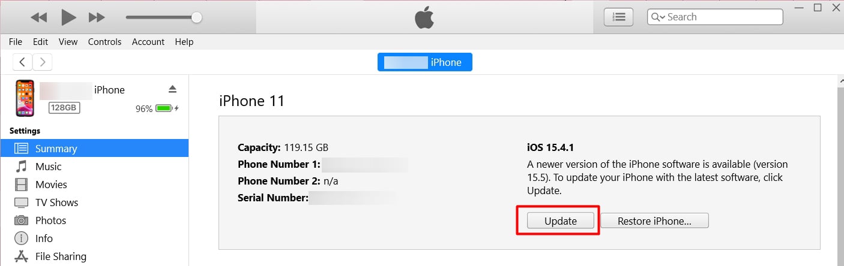Click the Restore iPhone button
Image resolution: width=844 pixels, height=266 pixels.
click(654, 221)
